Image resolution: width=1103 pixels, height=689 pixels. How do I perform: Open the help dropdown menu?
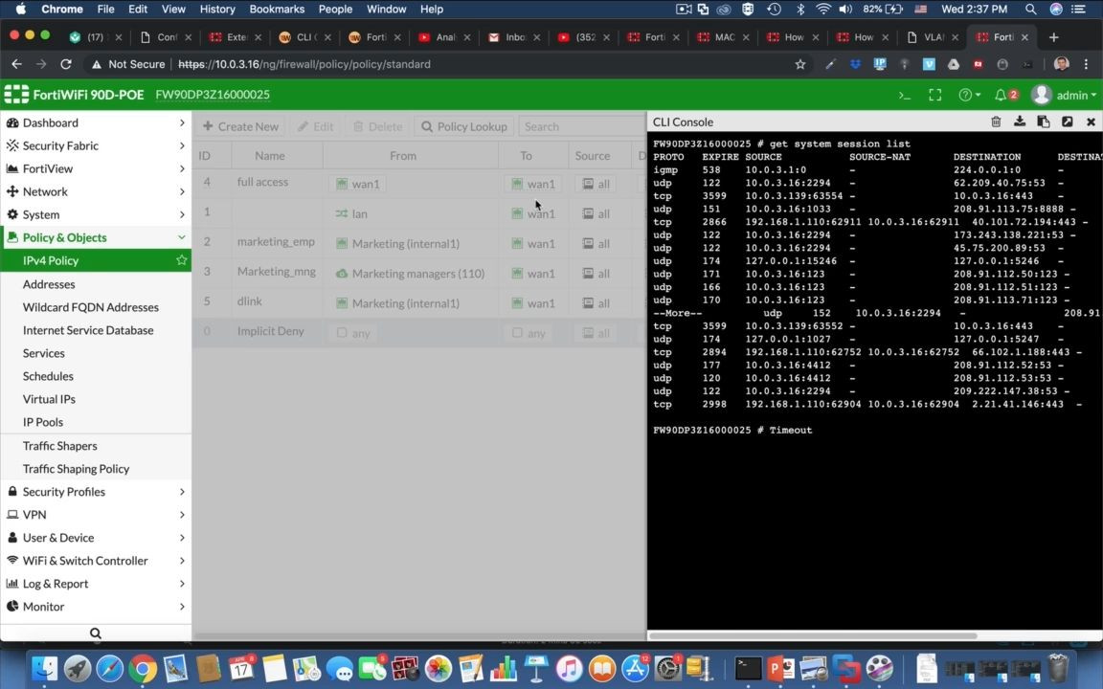(x=969, y=96)
